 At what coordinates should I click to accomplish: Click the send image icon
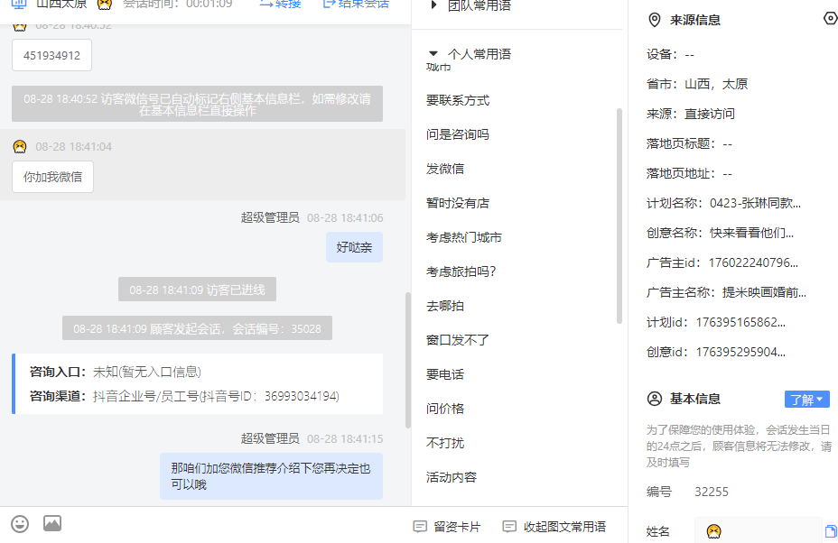tap(52, 523)
